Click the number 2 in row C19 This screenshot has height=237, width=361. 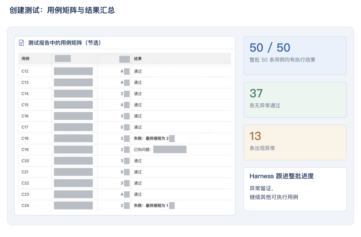point(122,150)
